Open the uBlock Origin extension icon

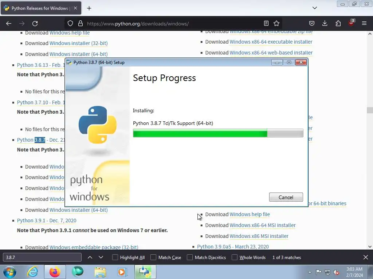point(351,23)
